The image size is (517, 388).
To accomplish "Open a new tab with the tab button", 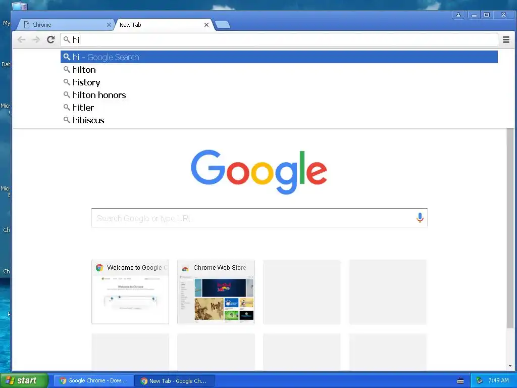I will point(223,25).
